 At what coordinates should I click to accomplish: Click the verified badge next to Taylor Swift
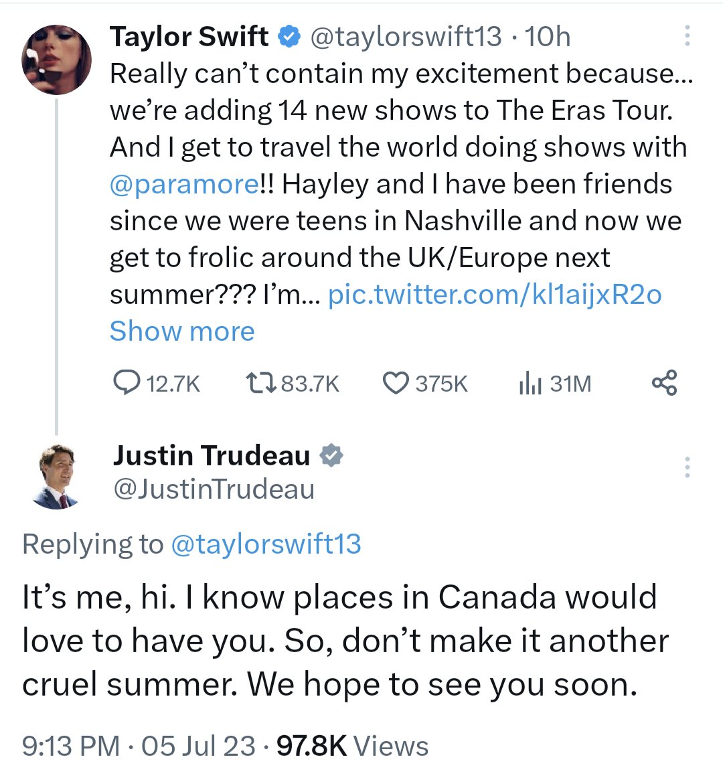288,37
